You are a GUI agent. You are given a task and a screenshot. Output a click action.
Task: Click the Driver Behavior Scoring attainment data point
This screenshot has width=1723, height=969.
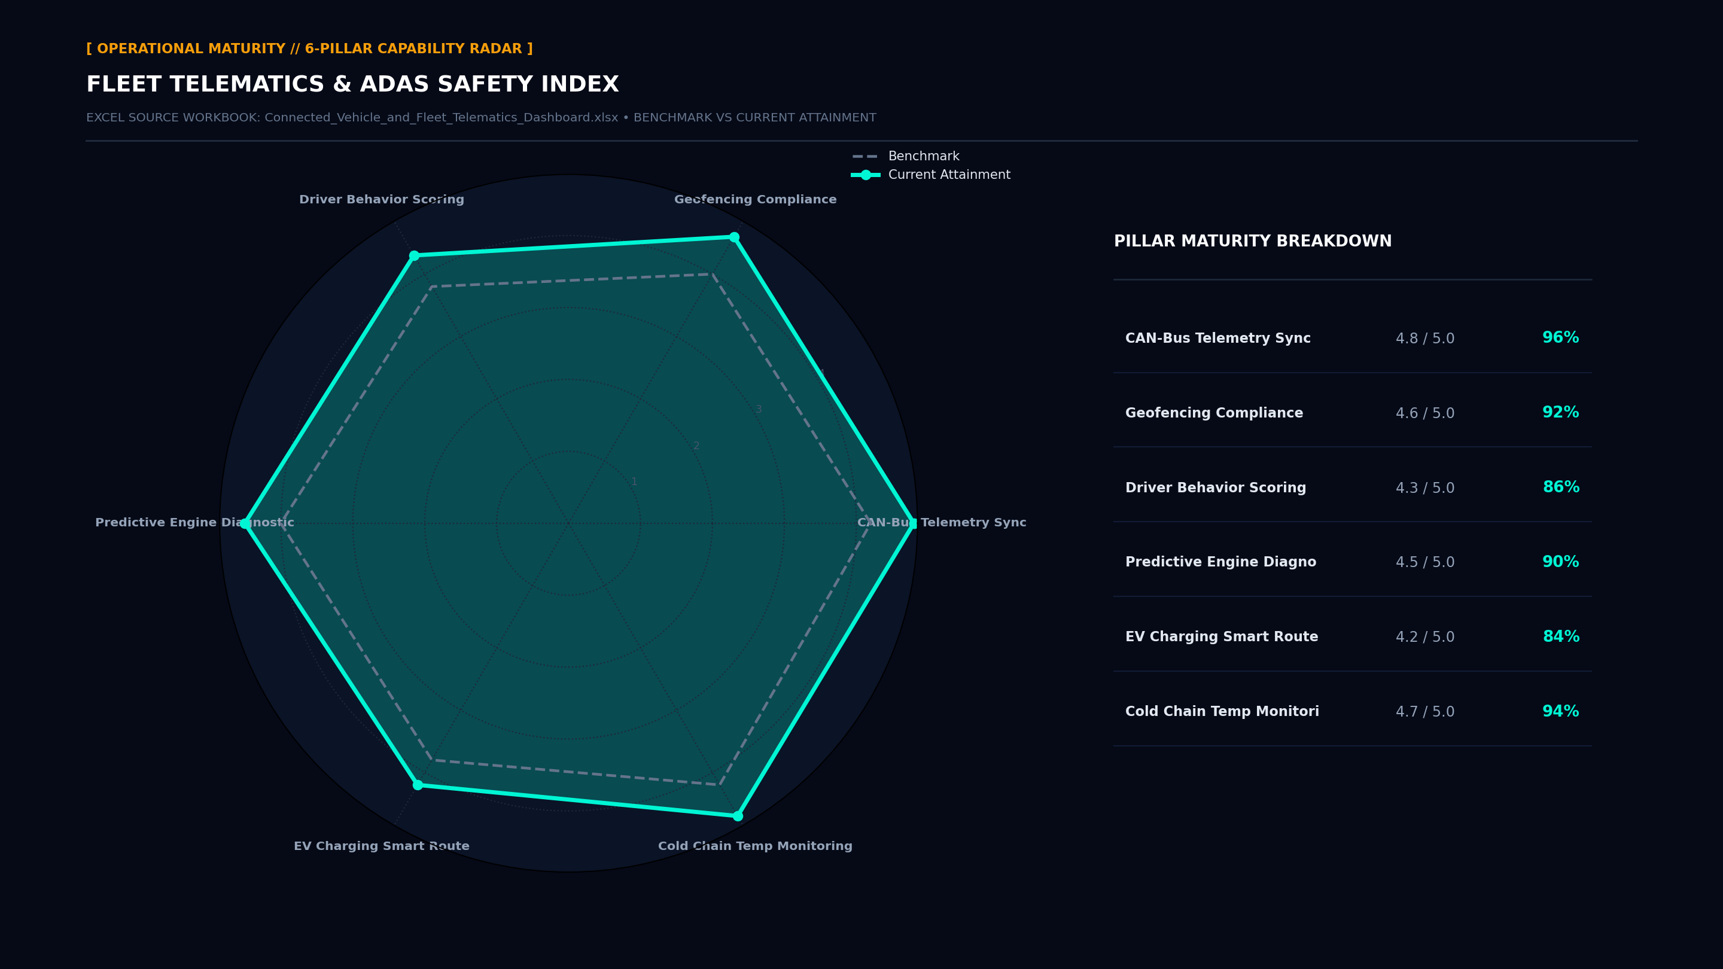tap(414, 255)
